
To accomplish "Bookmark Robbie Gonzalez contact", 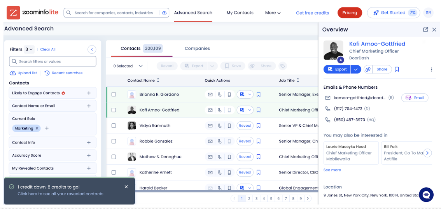I will 259,141.
